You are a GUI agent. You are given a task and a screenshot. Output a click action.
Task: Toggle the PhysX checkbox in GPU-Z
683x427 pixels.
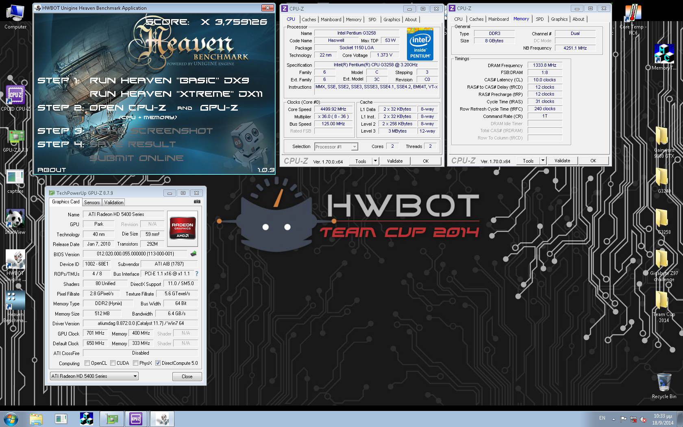tap(135, 363)
